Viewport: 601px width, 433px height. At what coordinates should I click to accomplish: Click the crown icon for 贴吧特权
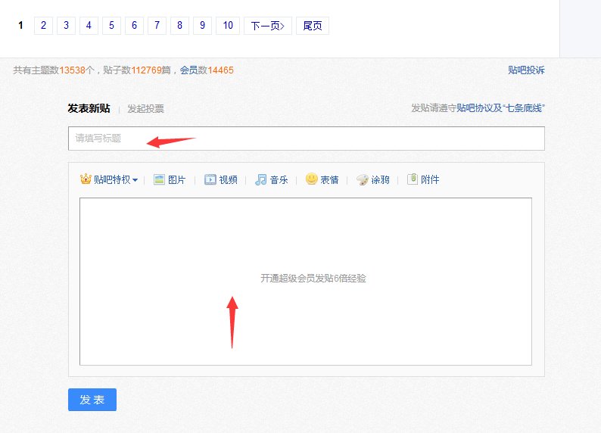click(86, 179)
